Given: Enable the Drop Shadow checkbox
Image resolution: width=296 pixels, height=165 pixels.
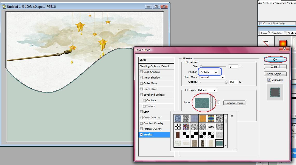Looking at the screenshot, I should coord(141,72).
